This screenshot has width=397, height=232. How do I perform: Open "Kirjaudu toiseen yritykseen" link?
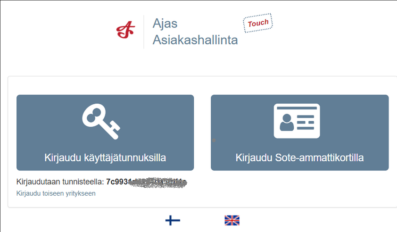pyautogui.click(x=56, y=193)
